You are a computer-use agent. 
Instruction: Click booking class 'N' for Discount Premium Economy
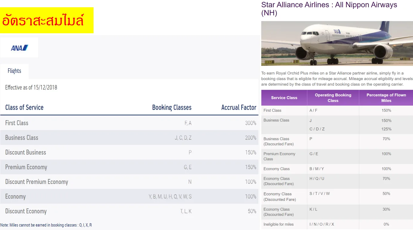[x=190, y=182]
